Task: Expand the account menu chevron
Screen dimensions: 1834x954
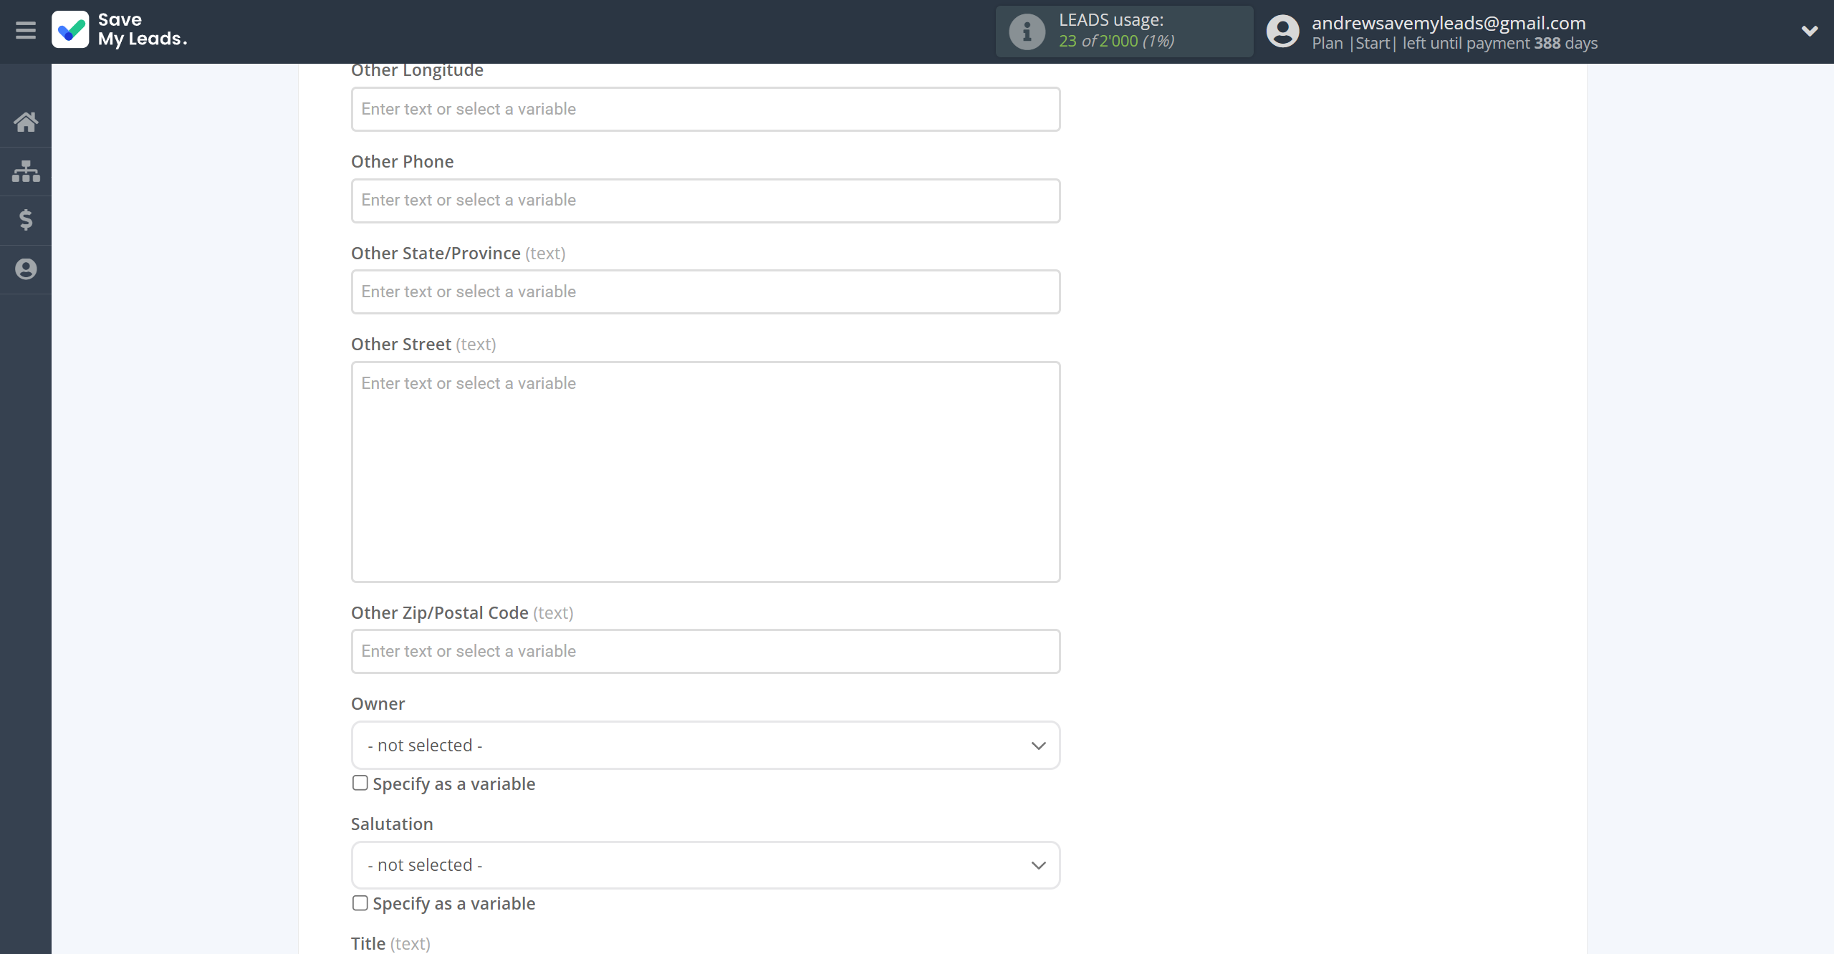Action: 1810,31
